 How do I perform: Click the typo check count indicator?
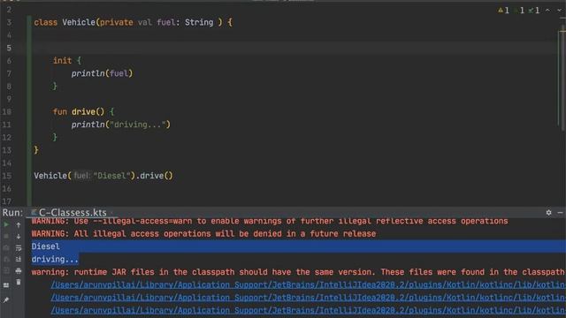[534, 11]
